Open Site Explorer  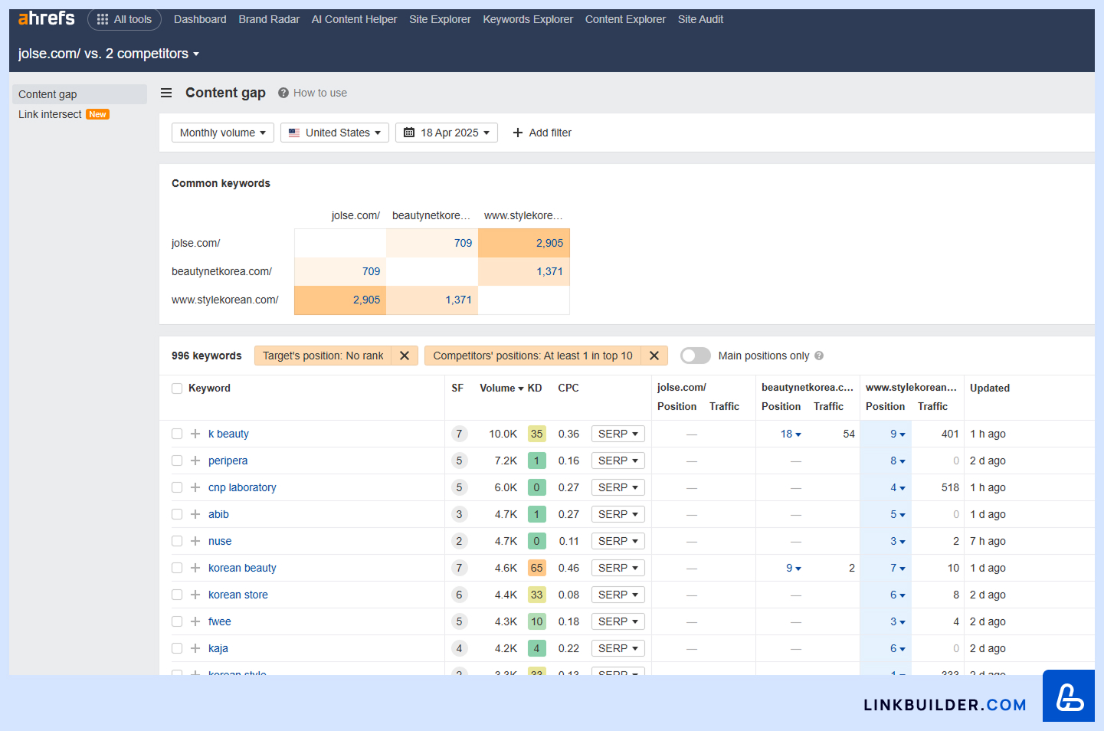point(440,19)
